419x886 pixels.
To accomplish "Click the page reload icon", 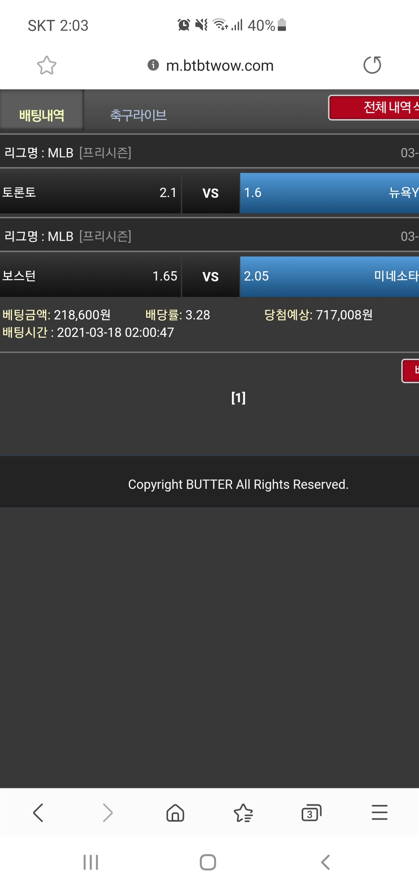I will (372, 65).
